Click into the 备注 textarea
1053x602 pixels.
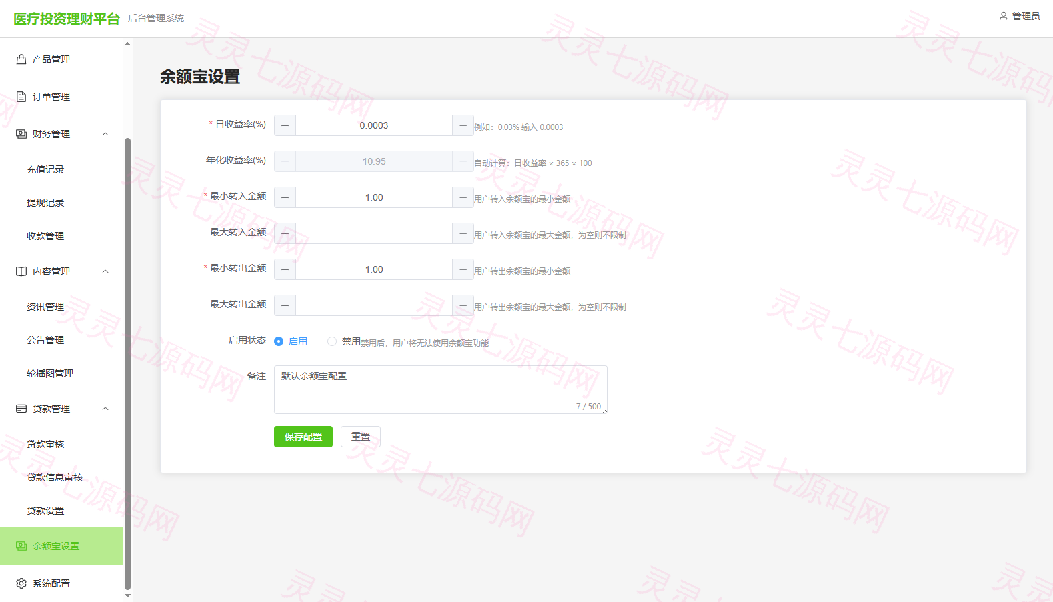click(x=441, y=389)
